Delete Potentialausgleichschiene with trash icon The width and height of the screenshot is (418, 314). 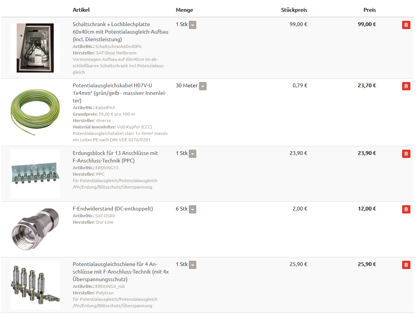[x=406, y=265]
